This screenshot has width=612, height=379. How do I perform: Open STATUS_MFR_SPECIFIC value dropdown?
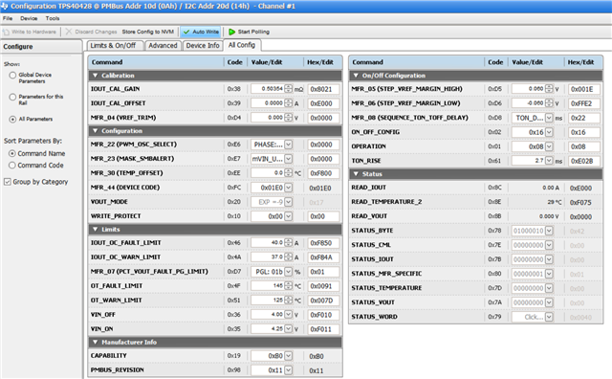pos(549,274)
